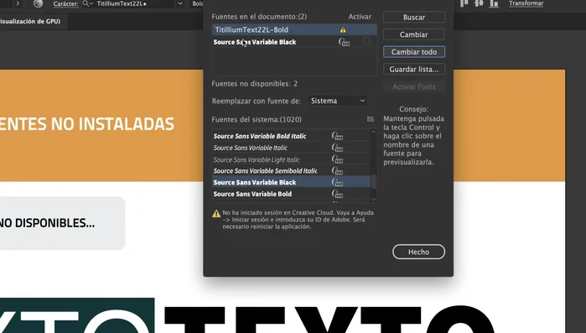586x333 pixels.
Task: Click the font search magnifier dropdown
Action: (x=88, y=3)
